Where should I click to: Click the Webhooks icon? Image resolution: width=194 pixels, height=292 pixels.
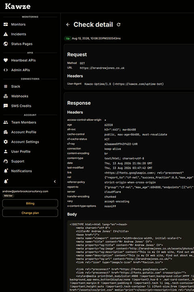point(6,96)
